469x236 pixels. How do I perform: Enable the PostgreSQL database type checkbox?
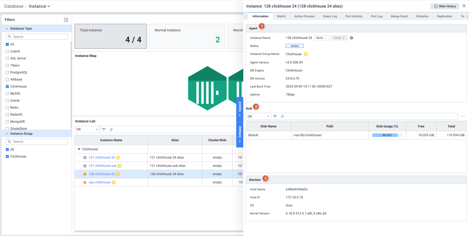coord(7,72)
